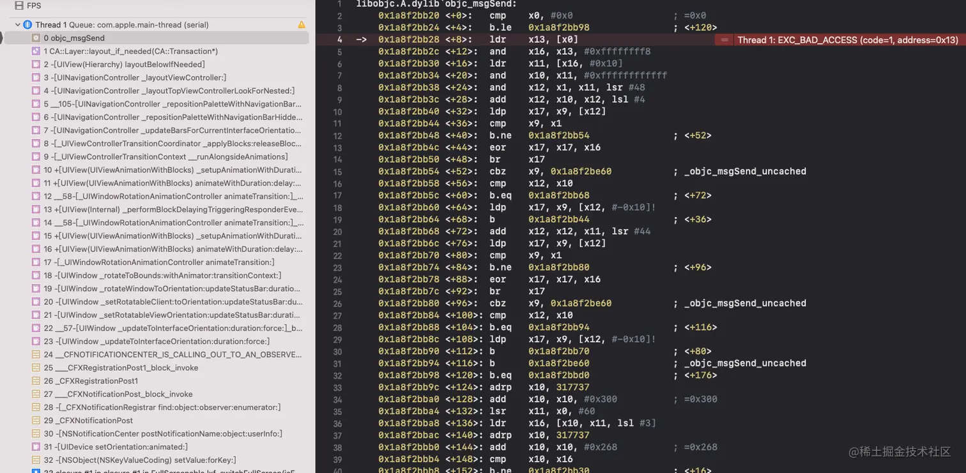Select frame 1 CA::Layer::layout_if_needed
The height and width of the screenshot is (473, 966).
tap(157, 51)
